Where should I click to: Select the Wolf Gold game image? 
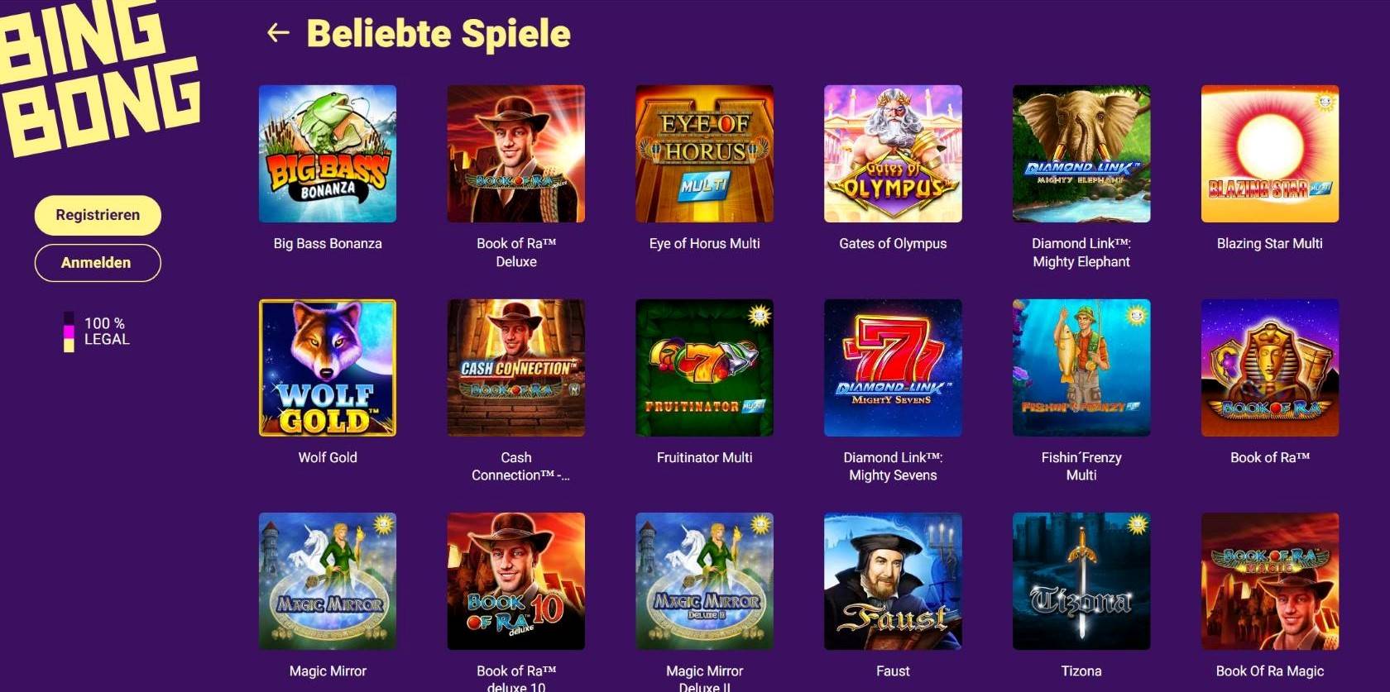coord(328,368)
